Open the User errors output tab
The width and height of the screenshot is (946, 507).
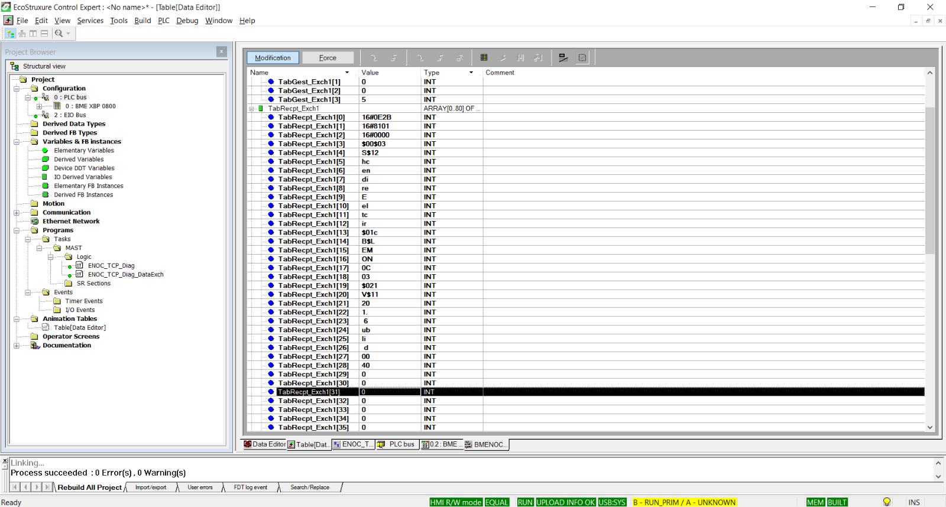pyautogui.click(x=200, y=487)
